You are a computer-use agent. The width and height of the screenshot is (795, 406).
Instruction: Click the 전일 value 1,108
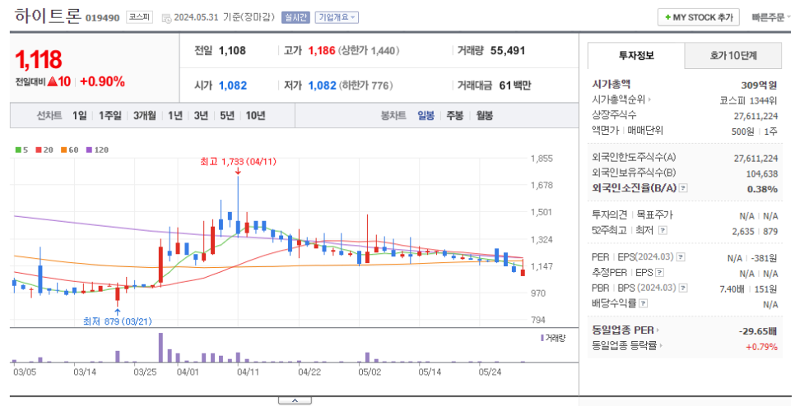coord(232,51)
